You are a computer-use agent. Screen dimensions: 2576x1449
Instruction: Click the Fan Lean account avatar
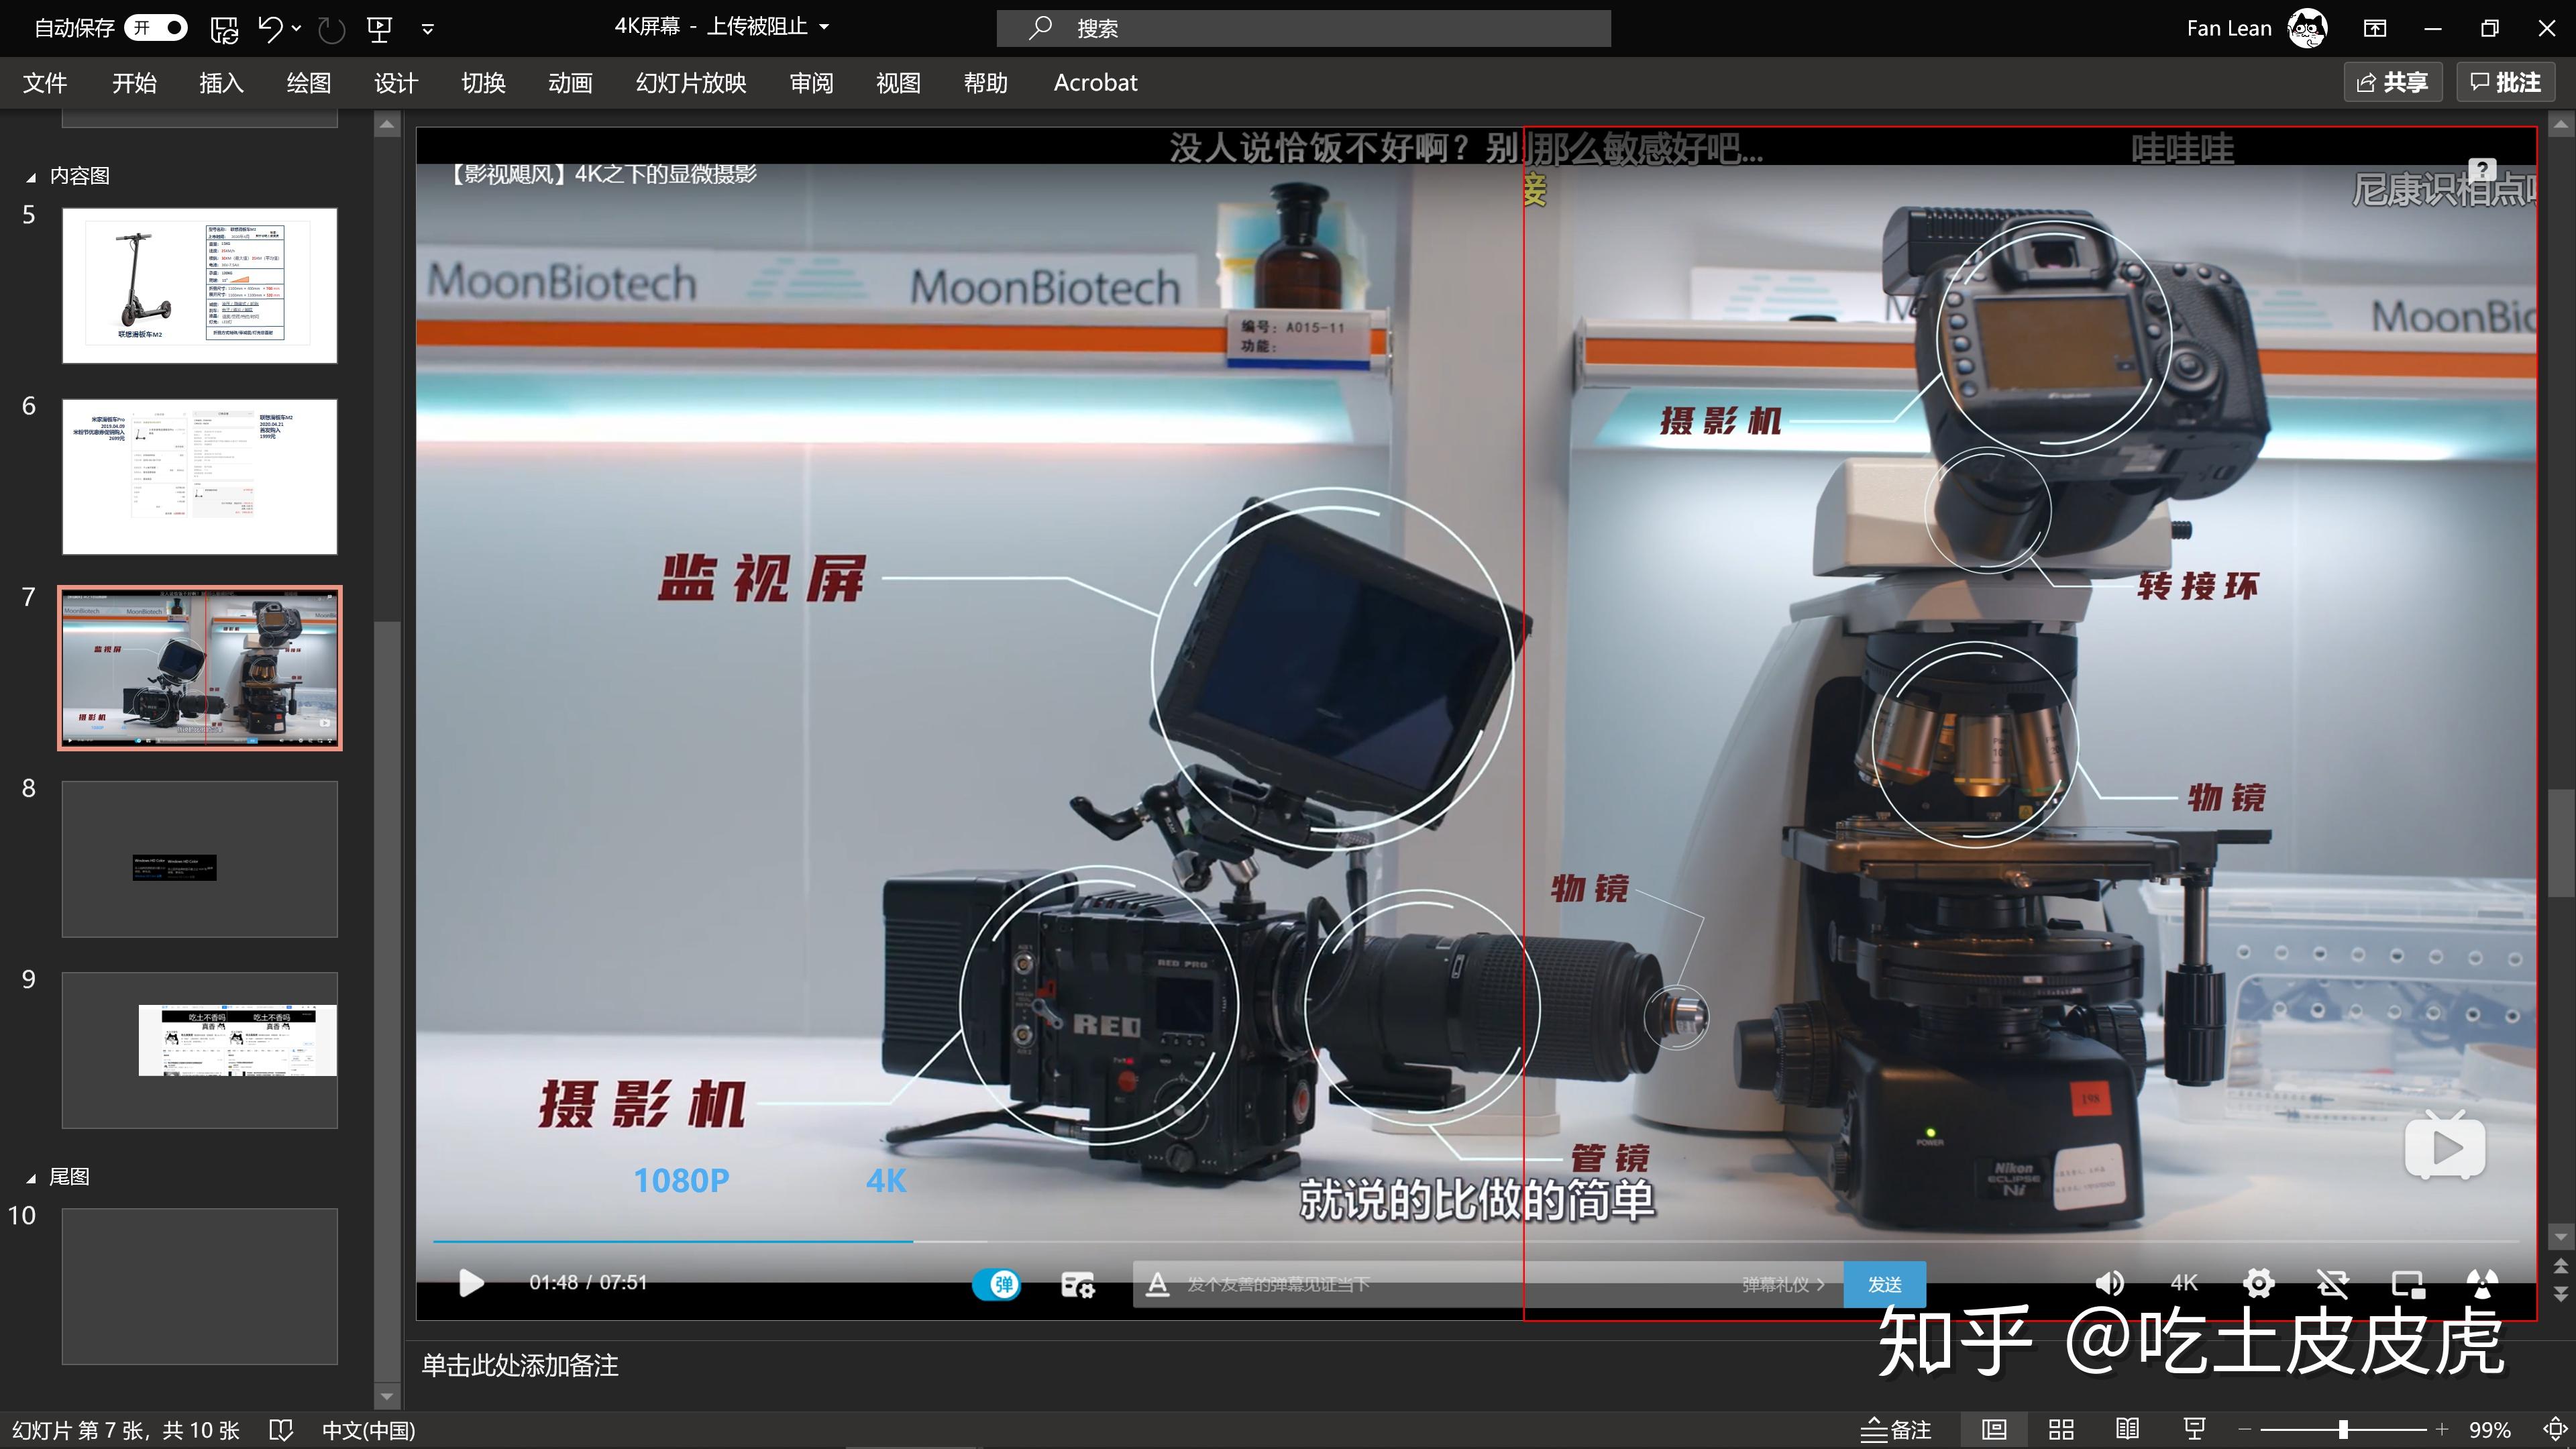(2307, 28)
